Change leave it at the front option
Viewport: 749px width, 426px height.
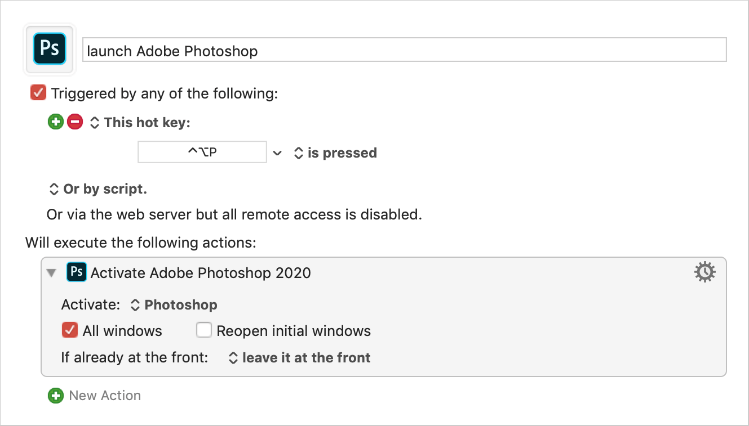(300, 358)
